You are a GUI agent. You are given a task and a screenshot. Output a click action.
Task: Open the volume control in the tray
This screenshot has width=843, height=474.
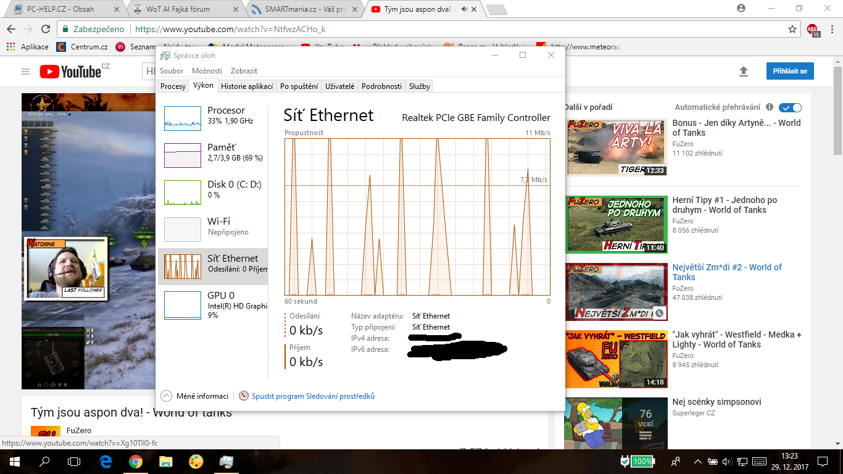click(x=727, y=461)
